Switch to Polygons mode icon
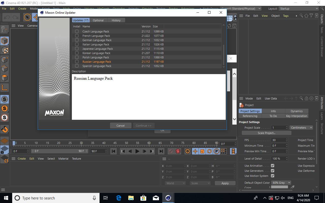 pos(5,78)
